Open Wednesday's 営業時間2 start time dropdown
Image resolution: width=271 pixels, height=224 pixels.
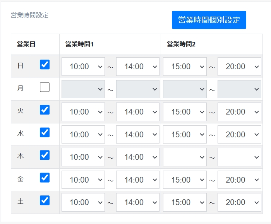pos(184,135)
